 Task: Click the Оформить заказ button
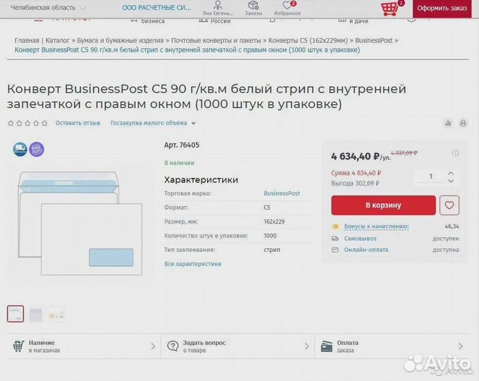click(442, 8)
